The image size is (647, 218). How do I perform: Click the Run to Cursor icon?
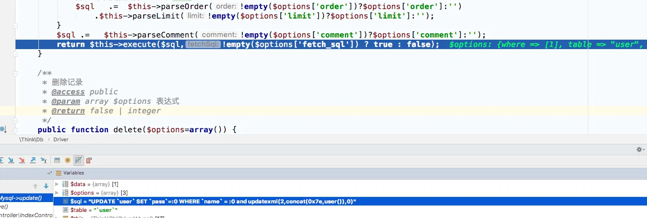click(44, 160)
